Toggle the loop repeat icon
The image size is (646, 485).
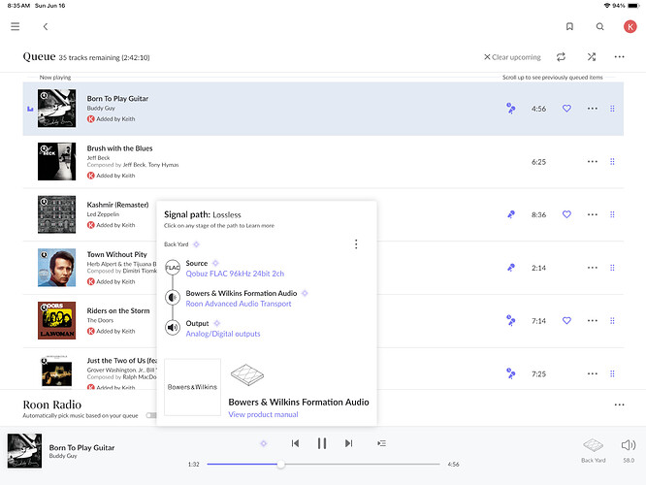561,57
